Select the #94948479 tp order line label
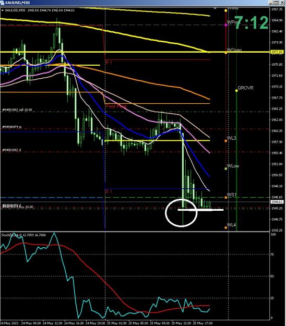The width and height of the screenshot is (286, 326). (12, 127)
